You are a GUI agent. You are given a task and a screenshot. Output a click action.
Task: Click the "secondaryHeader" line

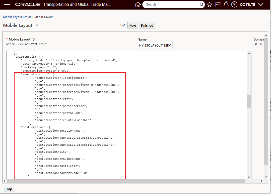[x=50, y=64]
